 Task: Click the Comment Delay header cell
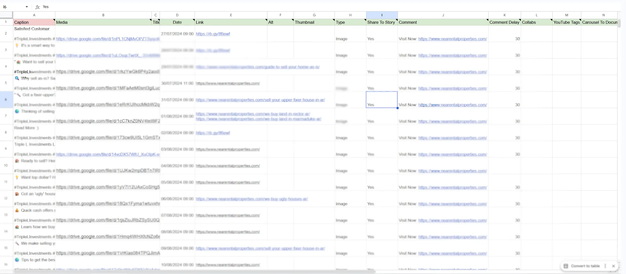(x=505, y=22)
